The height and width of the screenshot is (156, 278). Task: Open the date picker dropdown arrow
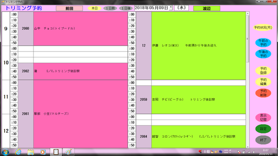(x=170, y=8)
